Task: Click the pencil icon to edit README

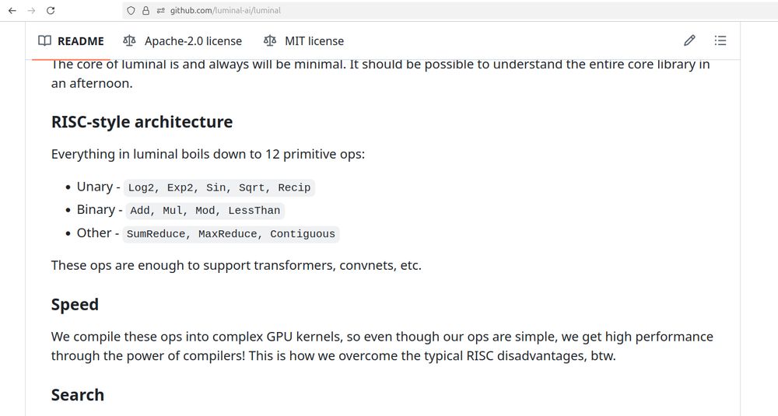Action: click(689, 40)
